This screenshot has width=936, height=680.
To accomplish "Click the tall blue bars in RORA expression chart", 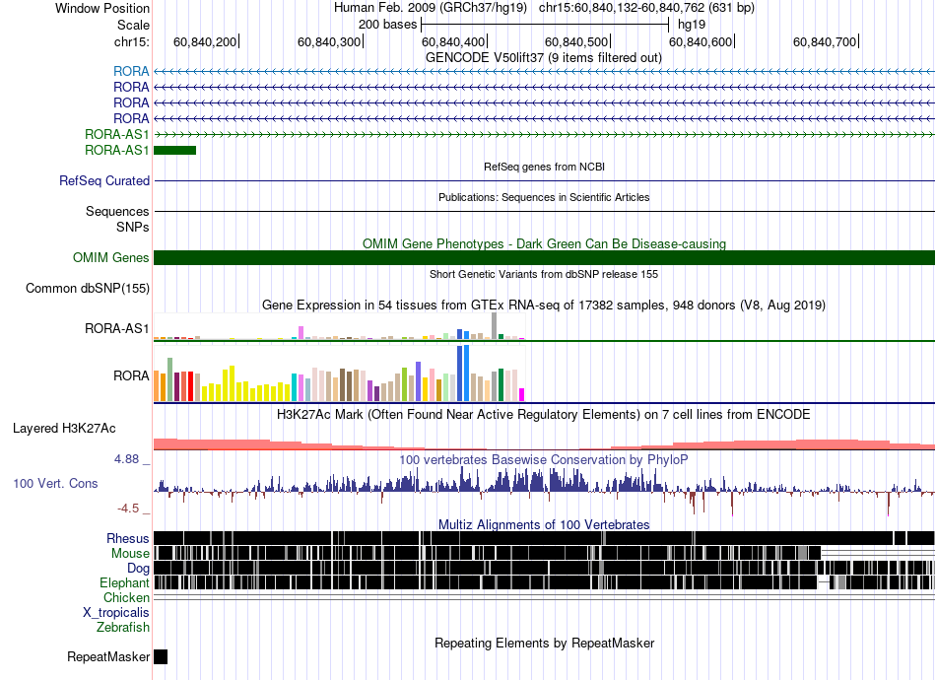I will [x=463, y=374].
